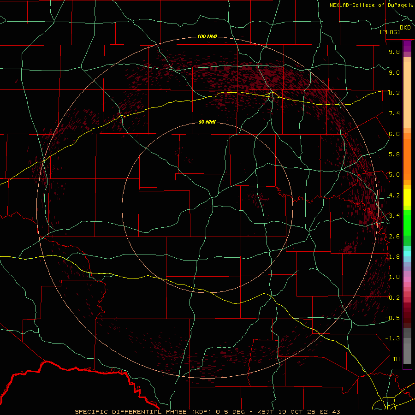The height and width of the screenshot is (415, 415).
Task: Pick the pink segment of the color bar
Action: [407, 279]
